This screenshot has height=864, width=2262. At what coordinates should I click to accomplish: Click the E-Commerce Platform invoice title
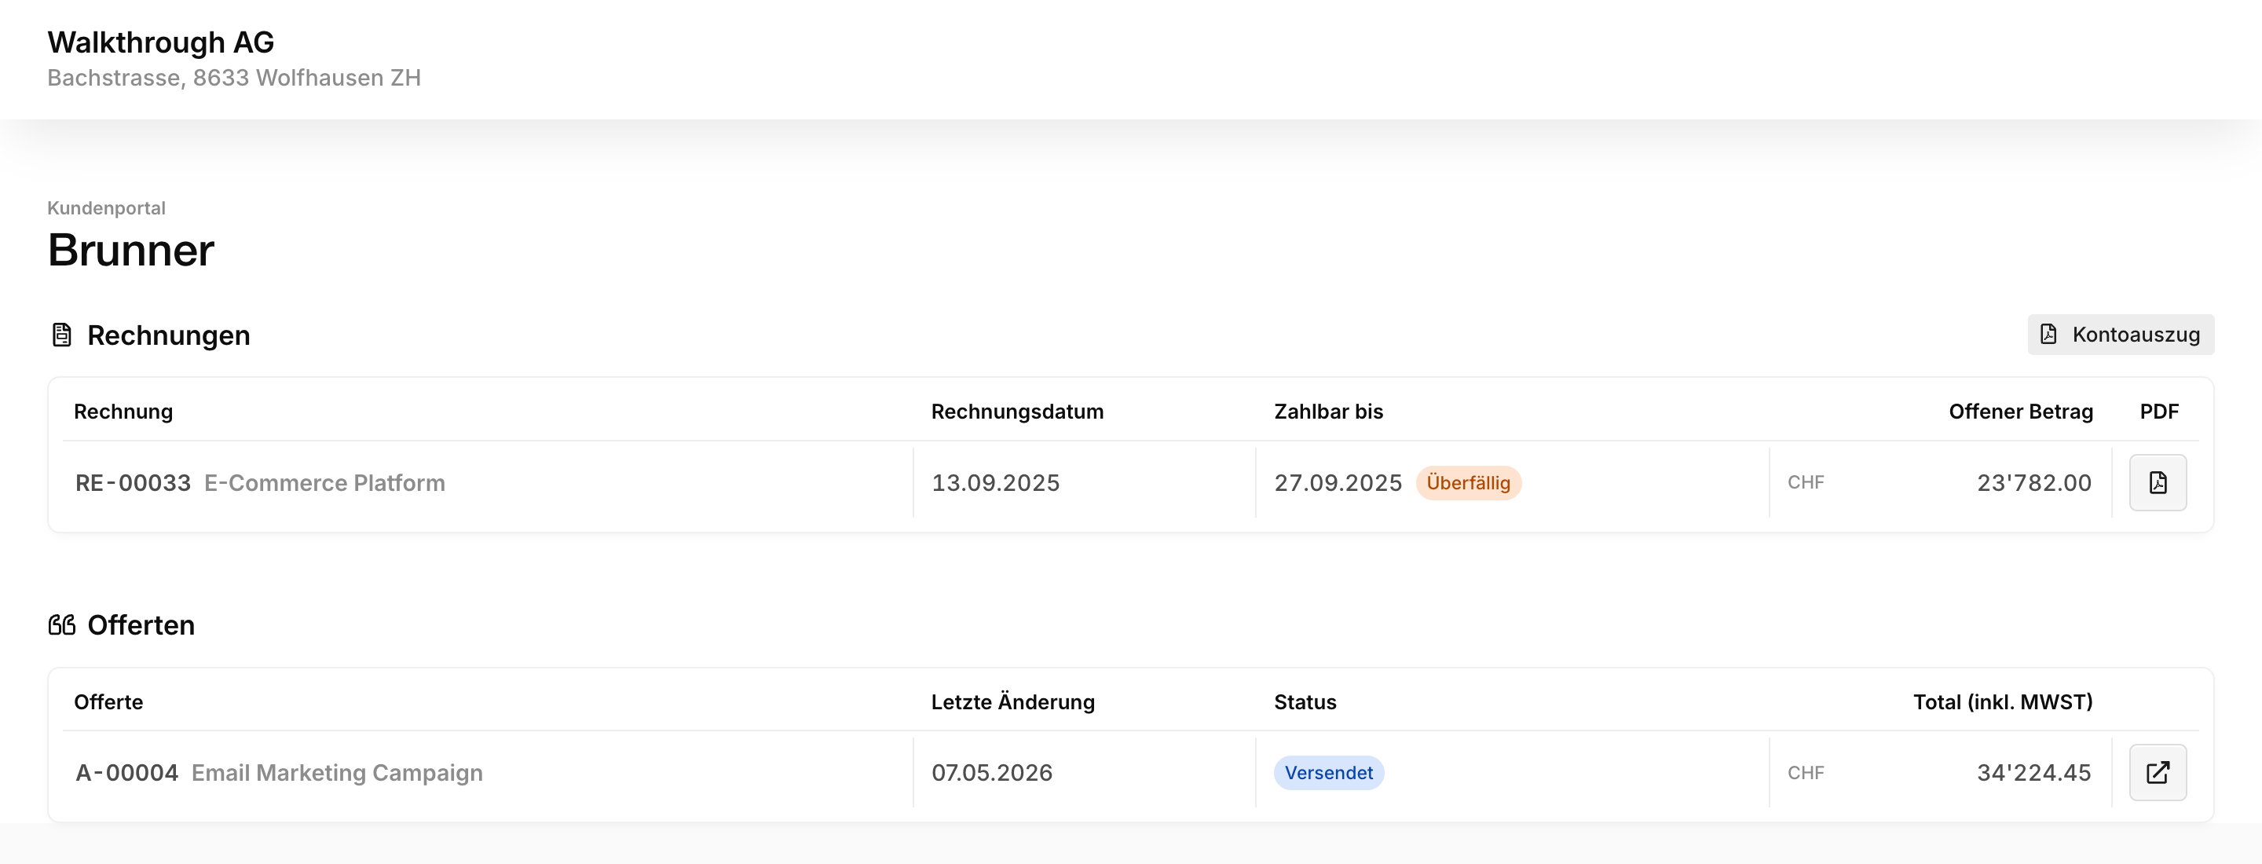pos(325,483)
